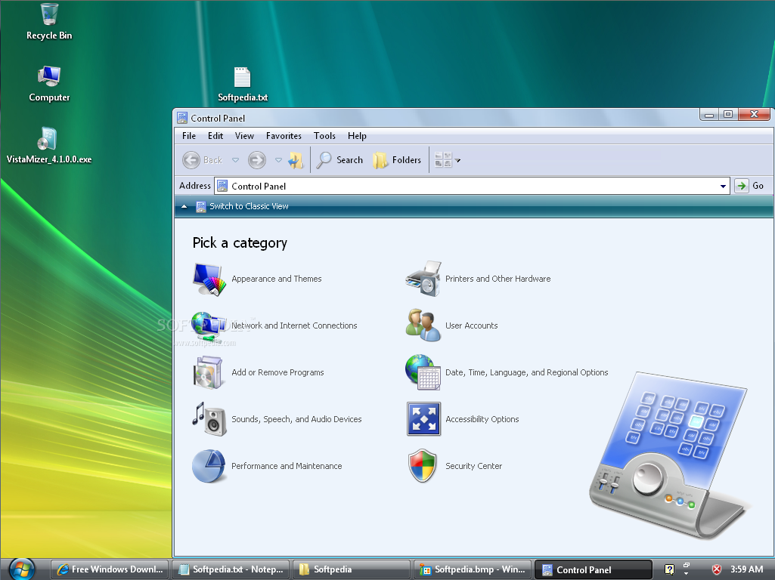
Task: Click the Accessibility Options link
Action: click(x=482, y=419)
